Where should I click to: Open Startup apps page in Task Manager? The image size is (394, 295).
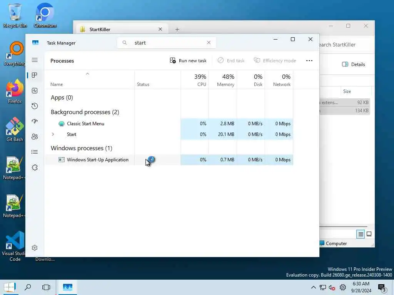point(35,121)
